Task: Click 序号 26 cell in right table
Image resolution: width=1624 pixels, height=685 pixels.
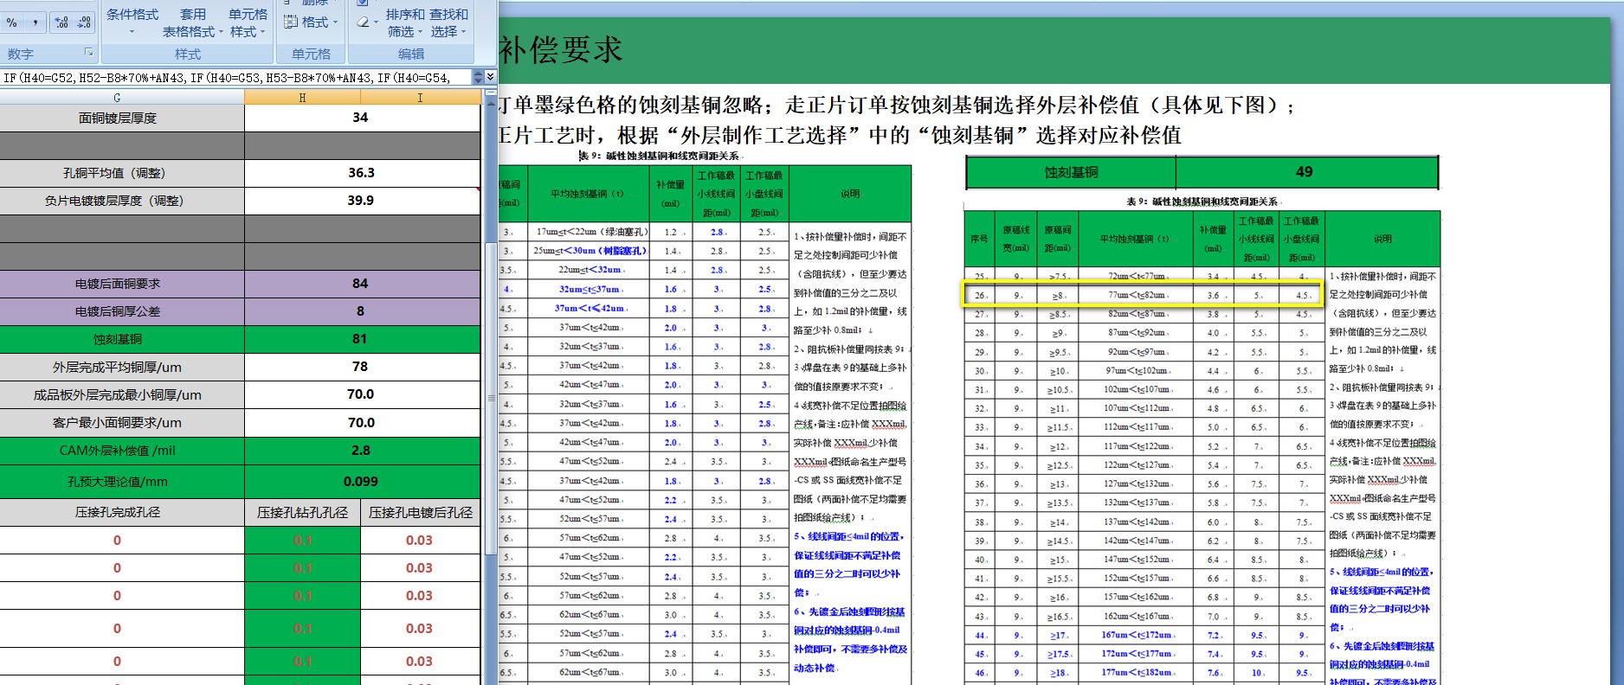Action: (979, 295)
